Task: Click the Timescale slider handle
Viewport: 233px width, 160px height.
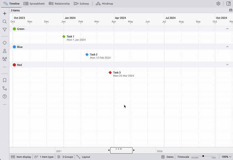Action: pyautogui.click(x=203, y=156)
